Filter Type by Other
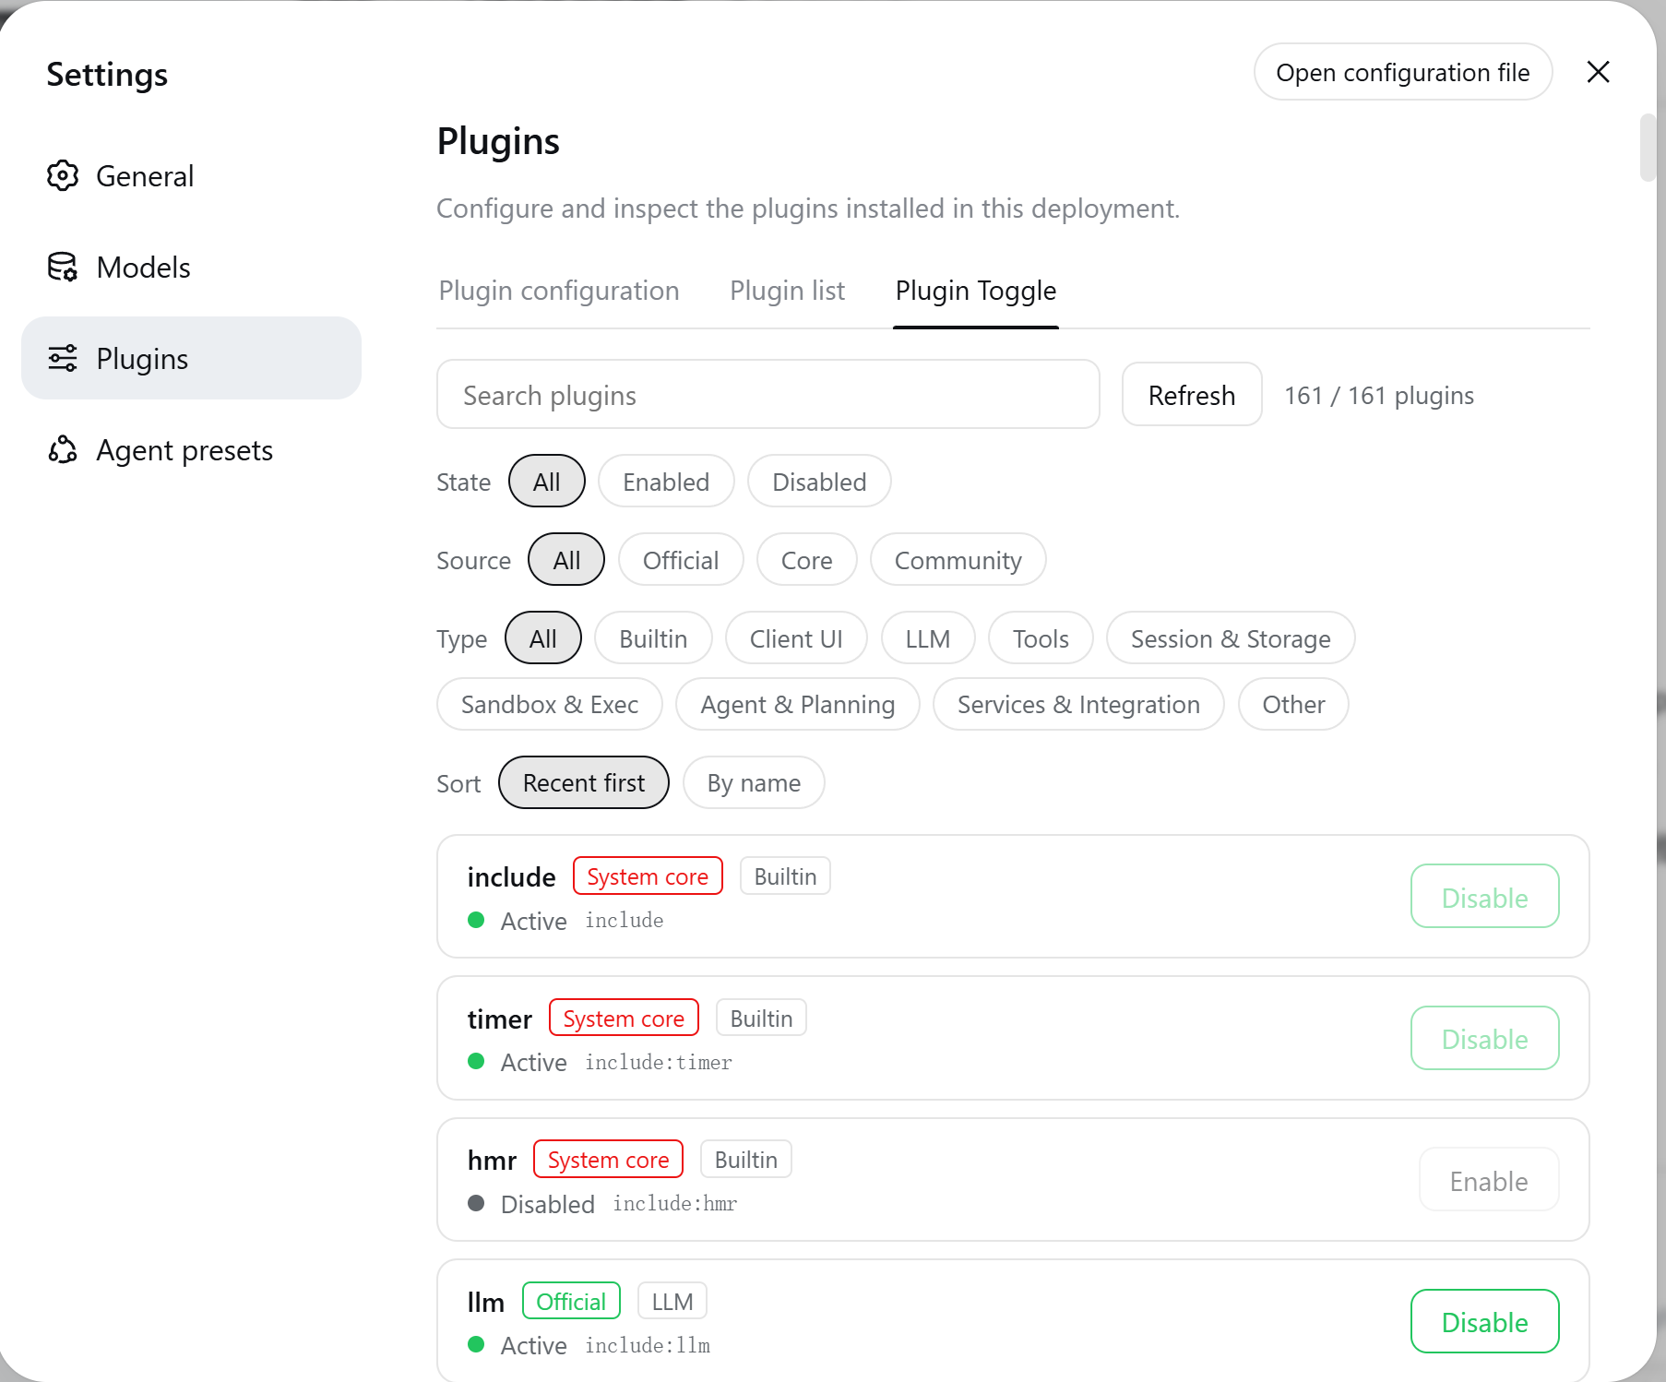Image resolution: width=1666 pixels, height=1382 pixels. click(1293, 705)
